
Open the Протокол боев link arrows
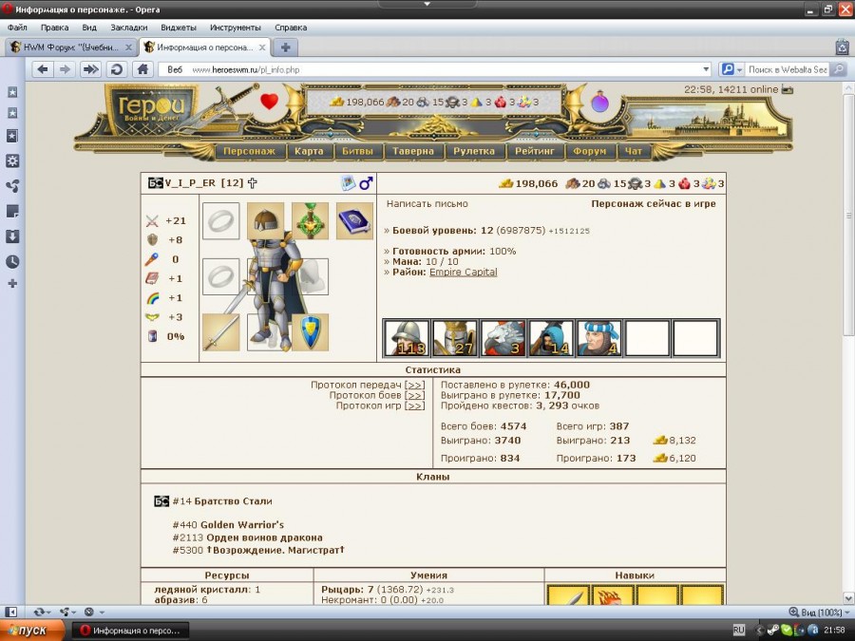click(x=414, y=395)
